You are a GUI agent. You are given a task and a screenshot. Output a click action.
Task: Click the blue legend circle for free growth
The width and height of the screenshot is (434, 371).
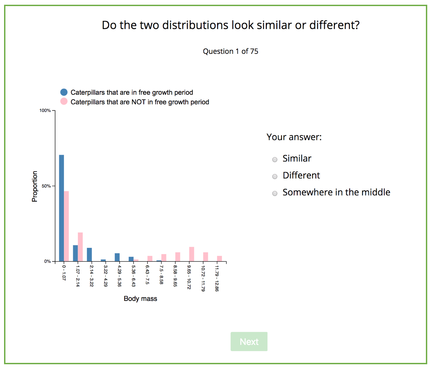click(64, 92)
